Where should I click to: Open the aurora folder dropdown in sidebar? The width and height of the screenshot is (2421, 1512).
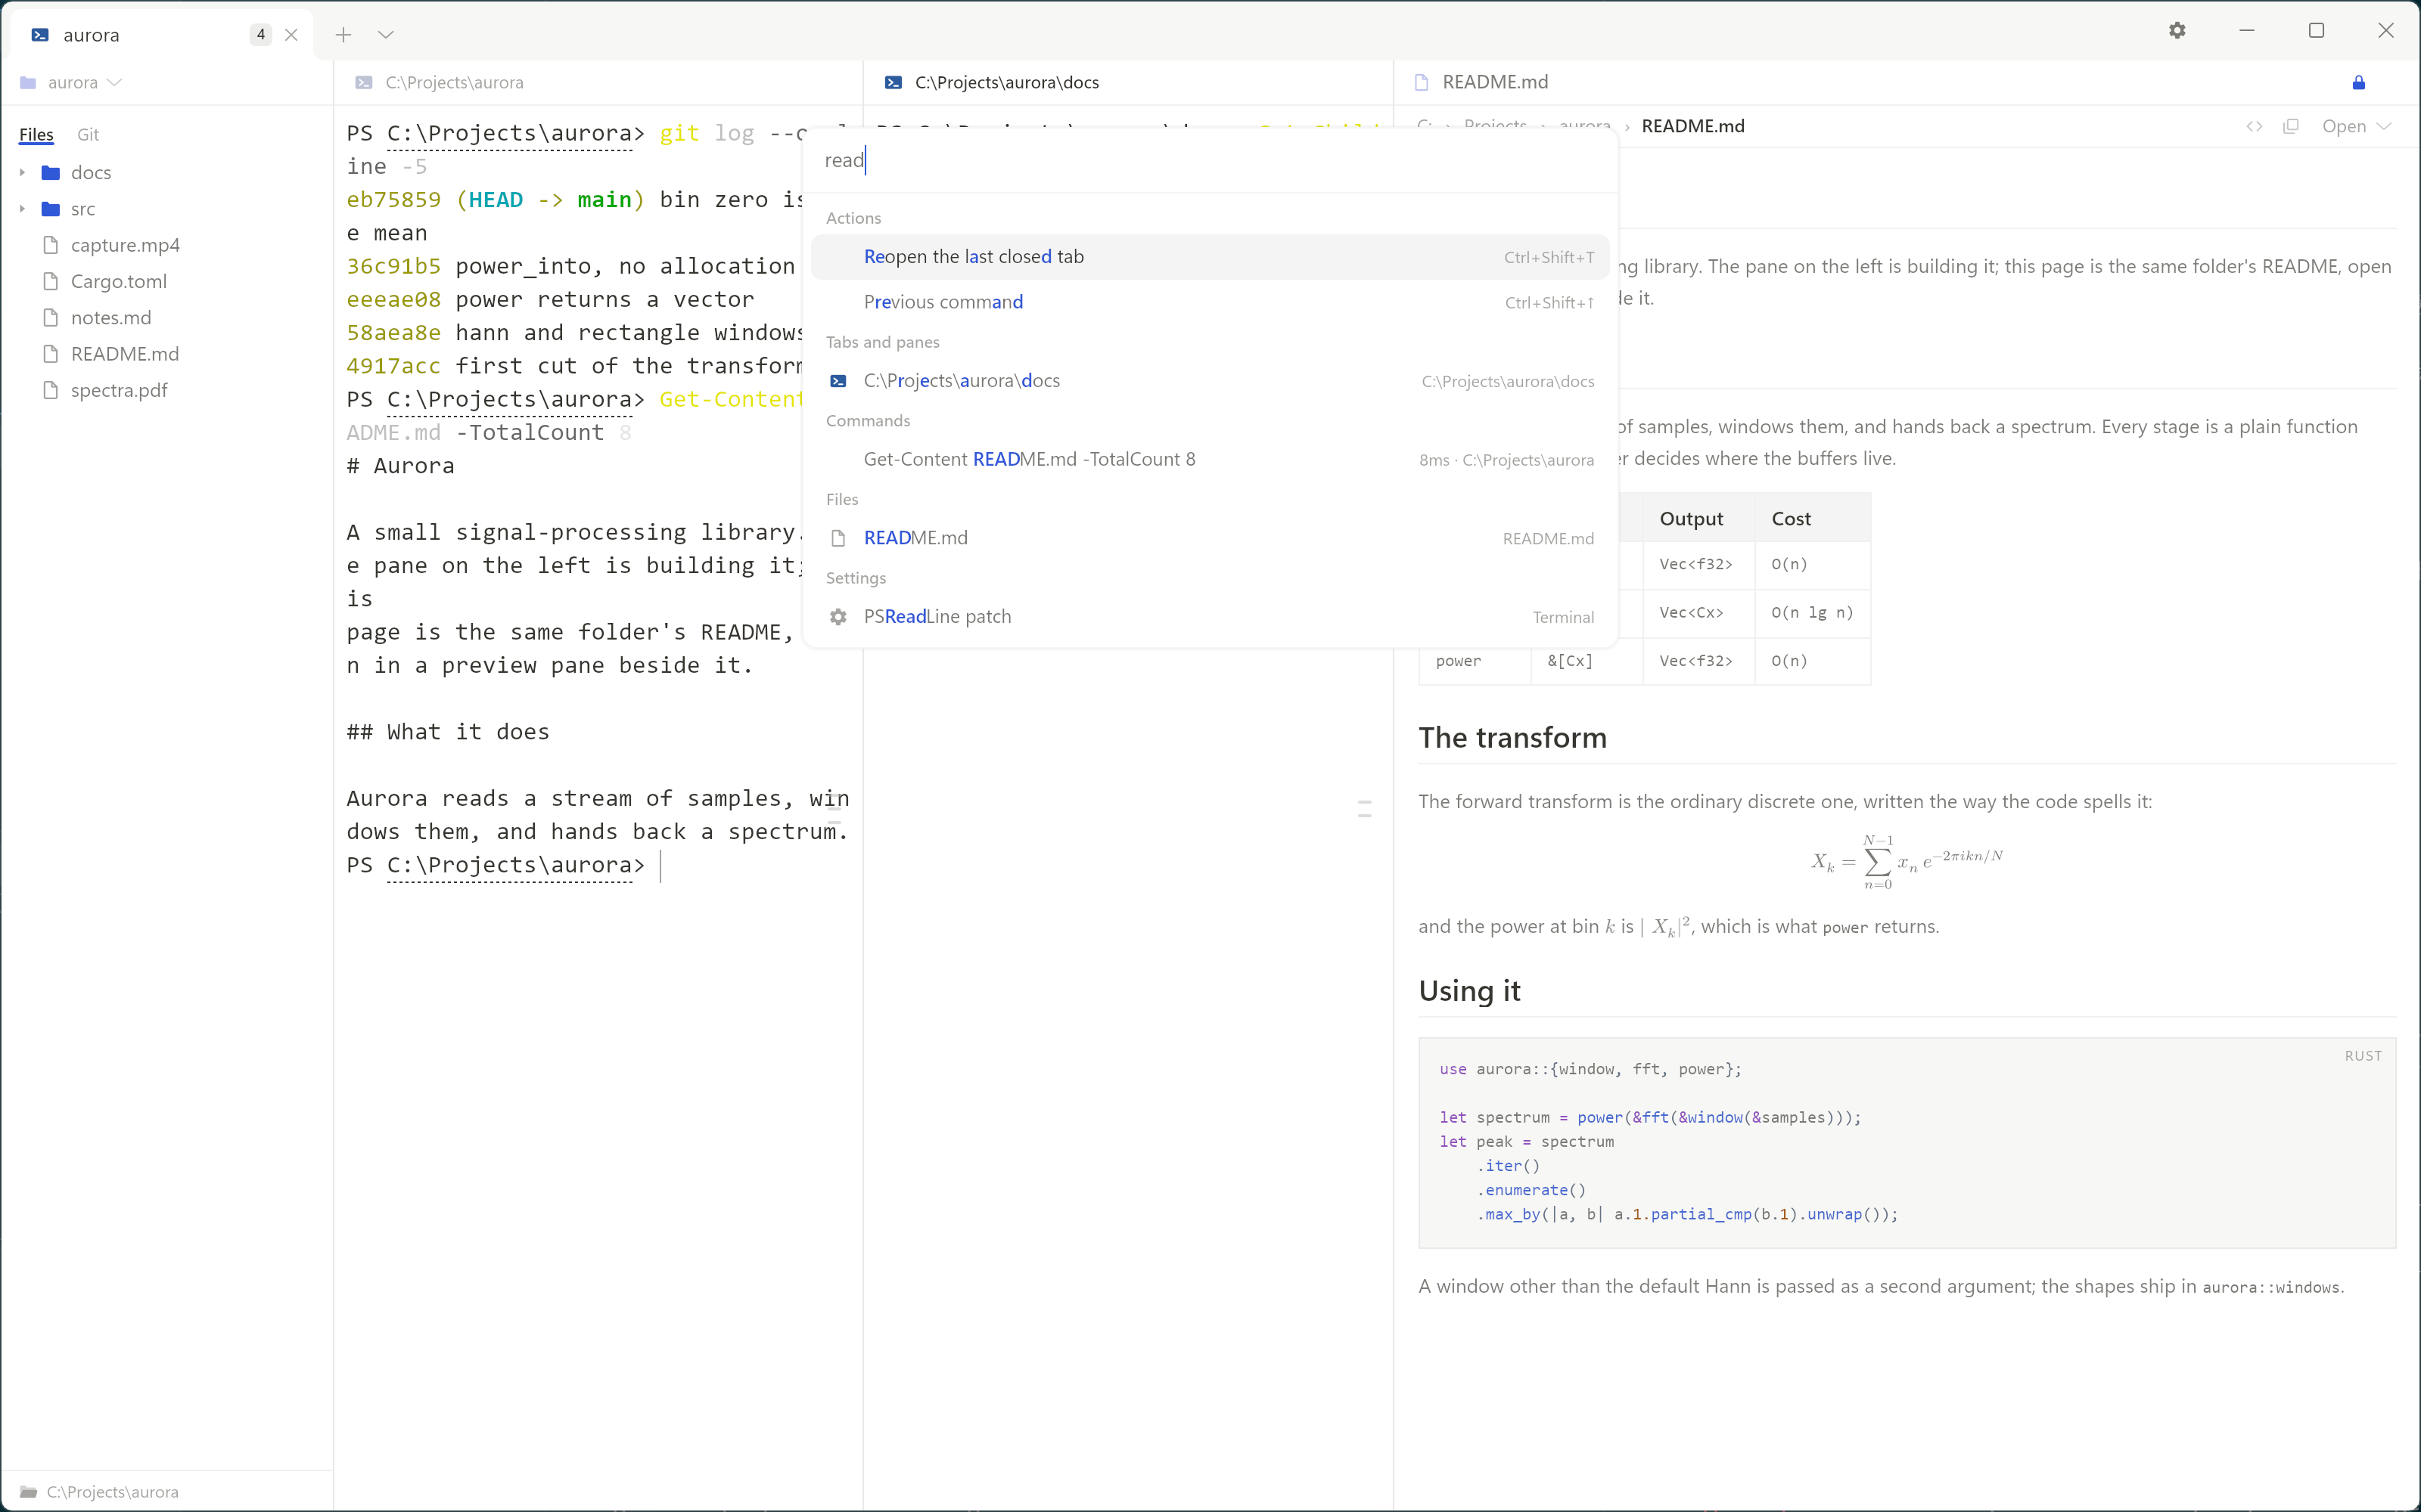point(72,82)
